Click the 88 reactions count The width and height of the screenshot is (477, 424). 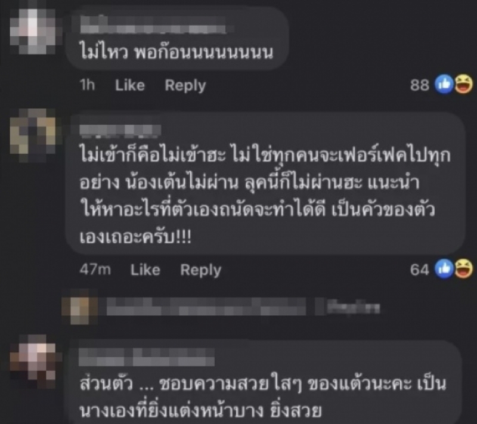420,85
